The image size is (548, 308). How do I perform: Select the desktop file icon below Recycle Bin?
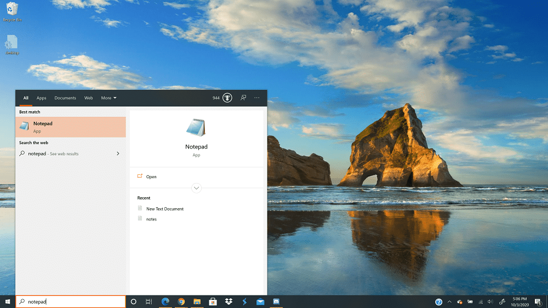tap(12, 45)
